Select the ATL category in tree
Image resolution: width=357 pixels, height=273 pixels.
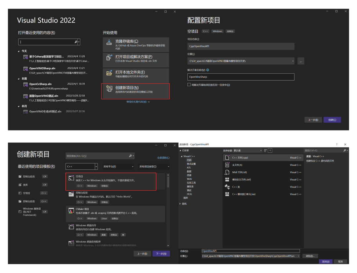[x=189, y=167]
